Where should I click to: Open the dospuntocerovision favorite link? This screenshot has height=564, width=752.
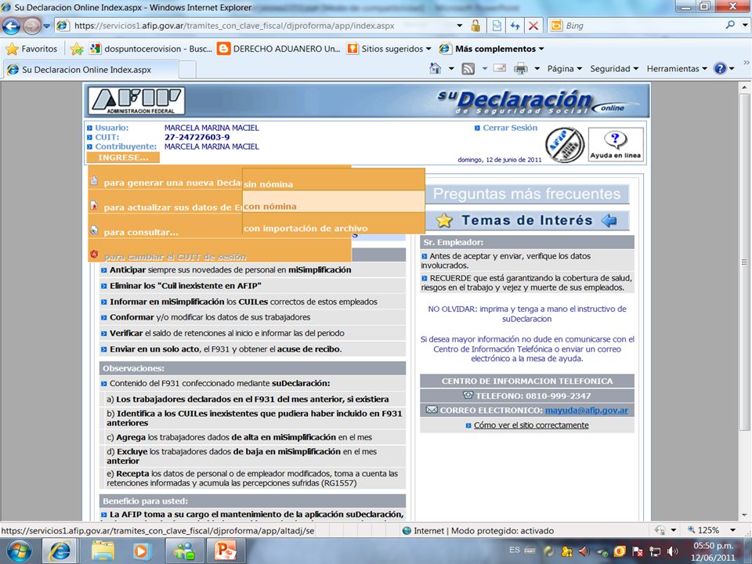(x=150, y=49)
